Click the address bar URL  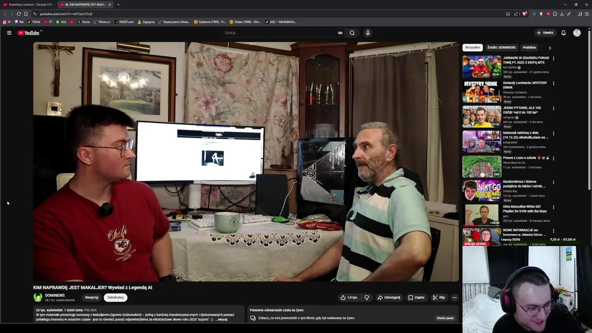click(x=66, y=14)
